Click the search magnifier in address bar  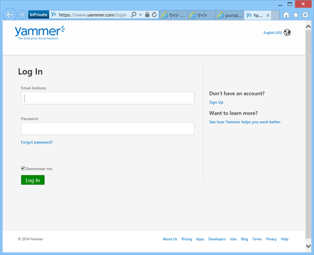(x=134, y=14)
